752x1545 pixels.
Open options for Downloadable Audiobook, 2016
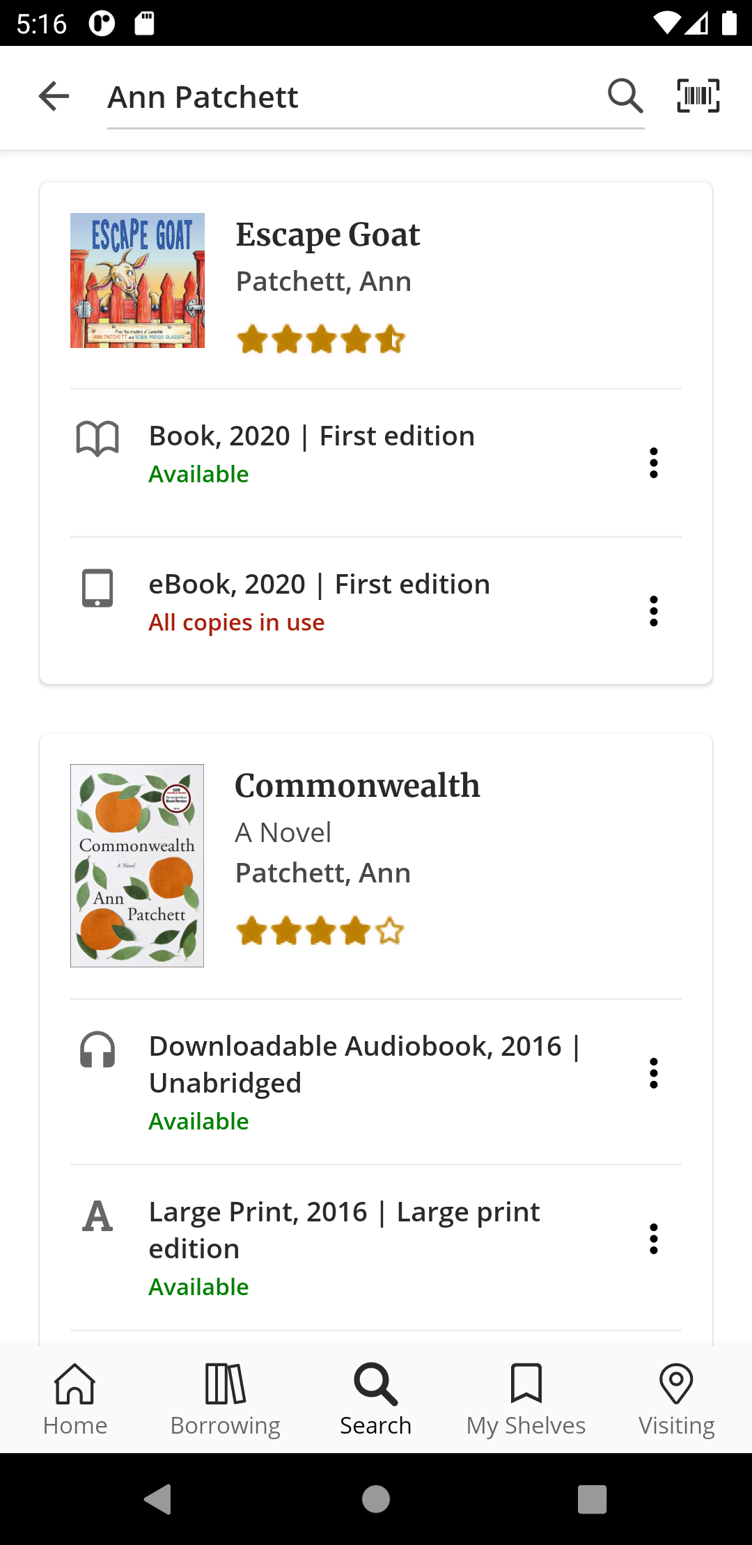pyautogui.click(x=653, y=1073)
